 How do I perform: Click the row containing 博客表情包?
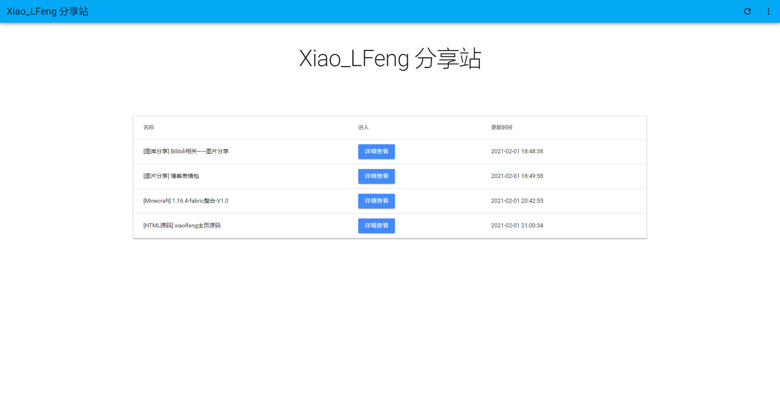pos(284,176)
